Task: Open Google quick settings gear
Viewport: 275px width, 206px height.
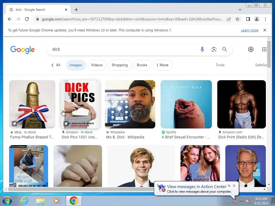Action: point(251,49)
